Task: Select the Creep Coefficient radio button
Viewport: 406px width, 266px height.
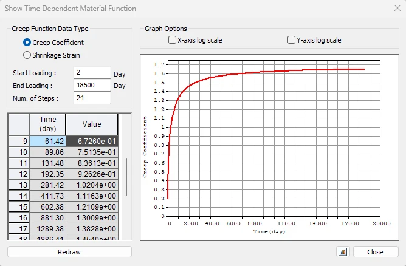Action: point(27,43)
